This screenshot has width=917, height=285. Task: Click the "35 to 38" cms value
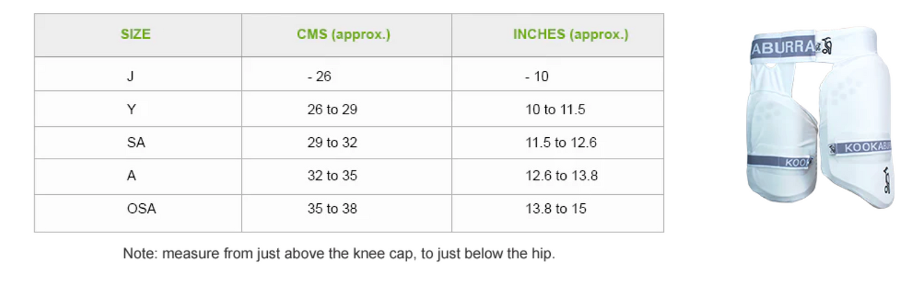point(332,209)
